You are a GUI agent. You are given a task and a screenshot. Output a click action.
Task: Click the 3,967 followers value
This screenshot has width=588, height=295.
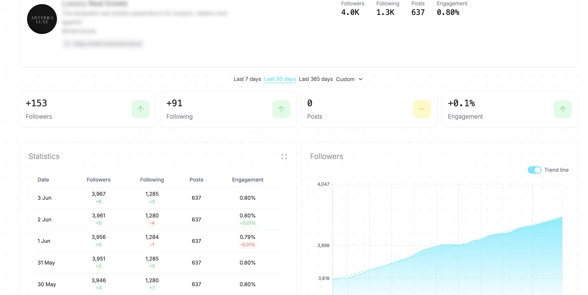99,194
